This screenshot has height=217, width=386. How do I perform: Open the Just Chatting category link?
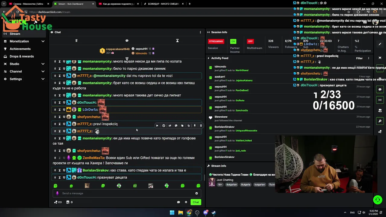coord(225,180)
